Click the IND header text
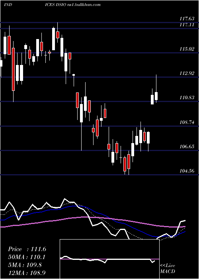Screen dimensions: 199x279 [8, 4]
